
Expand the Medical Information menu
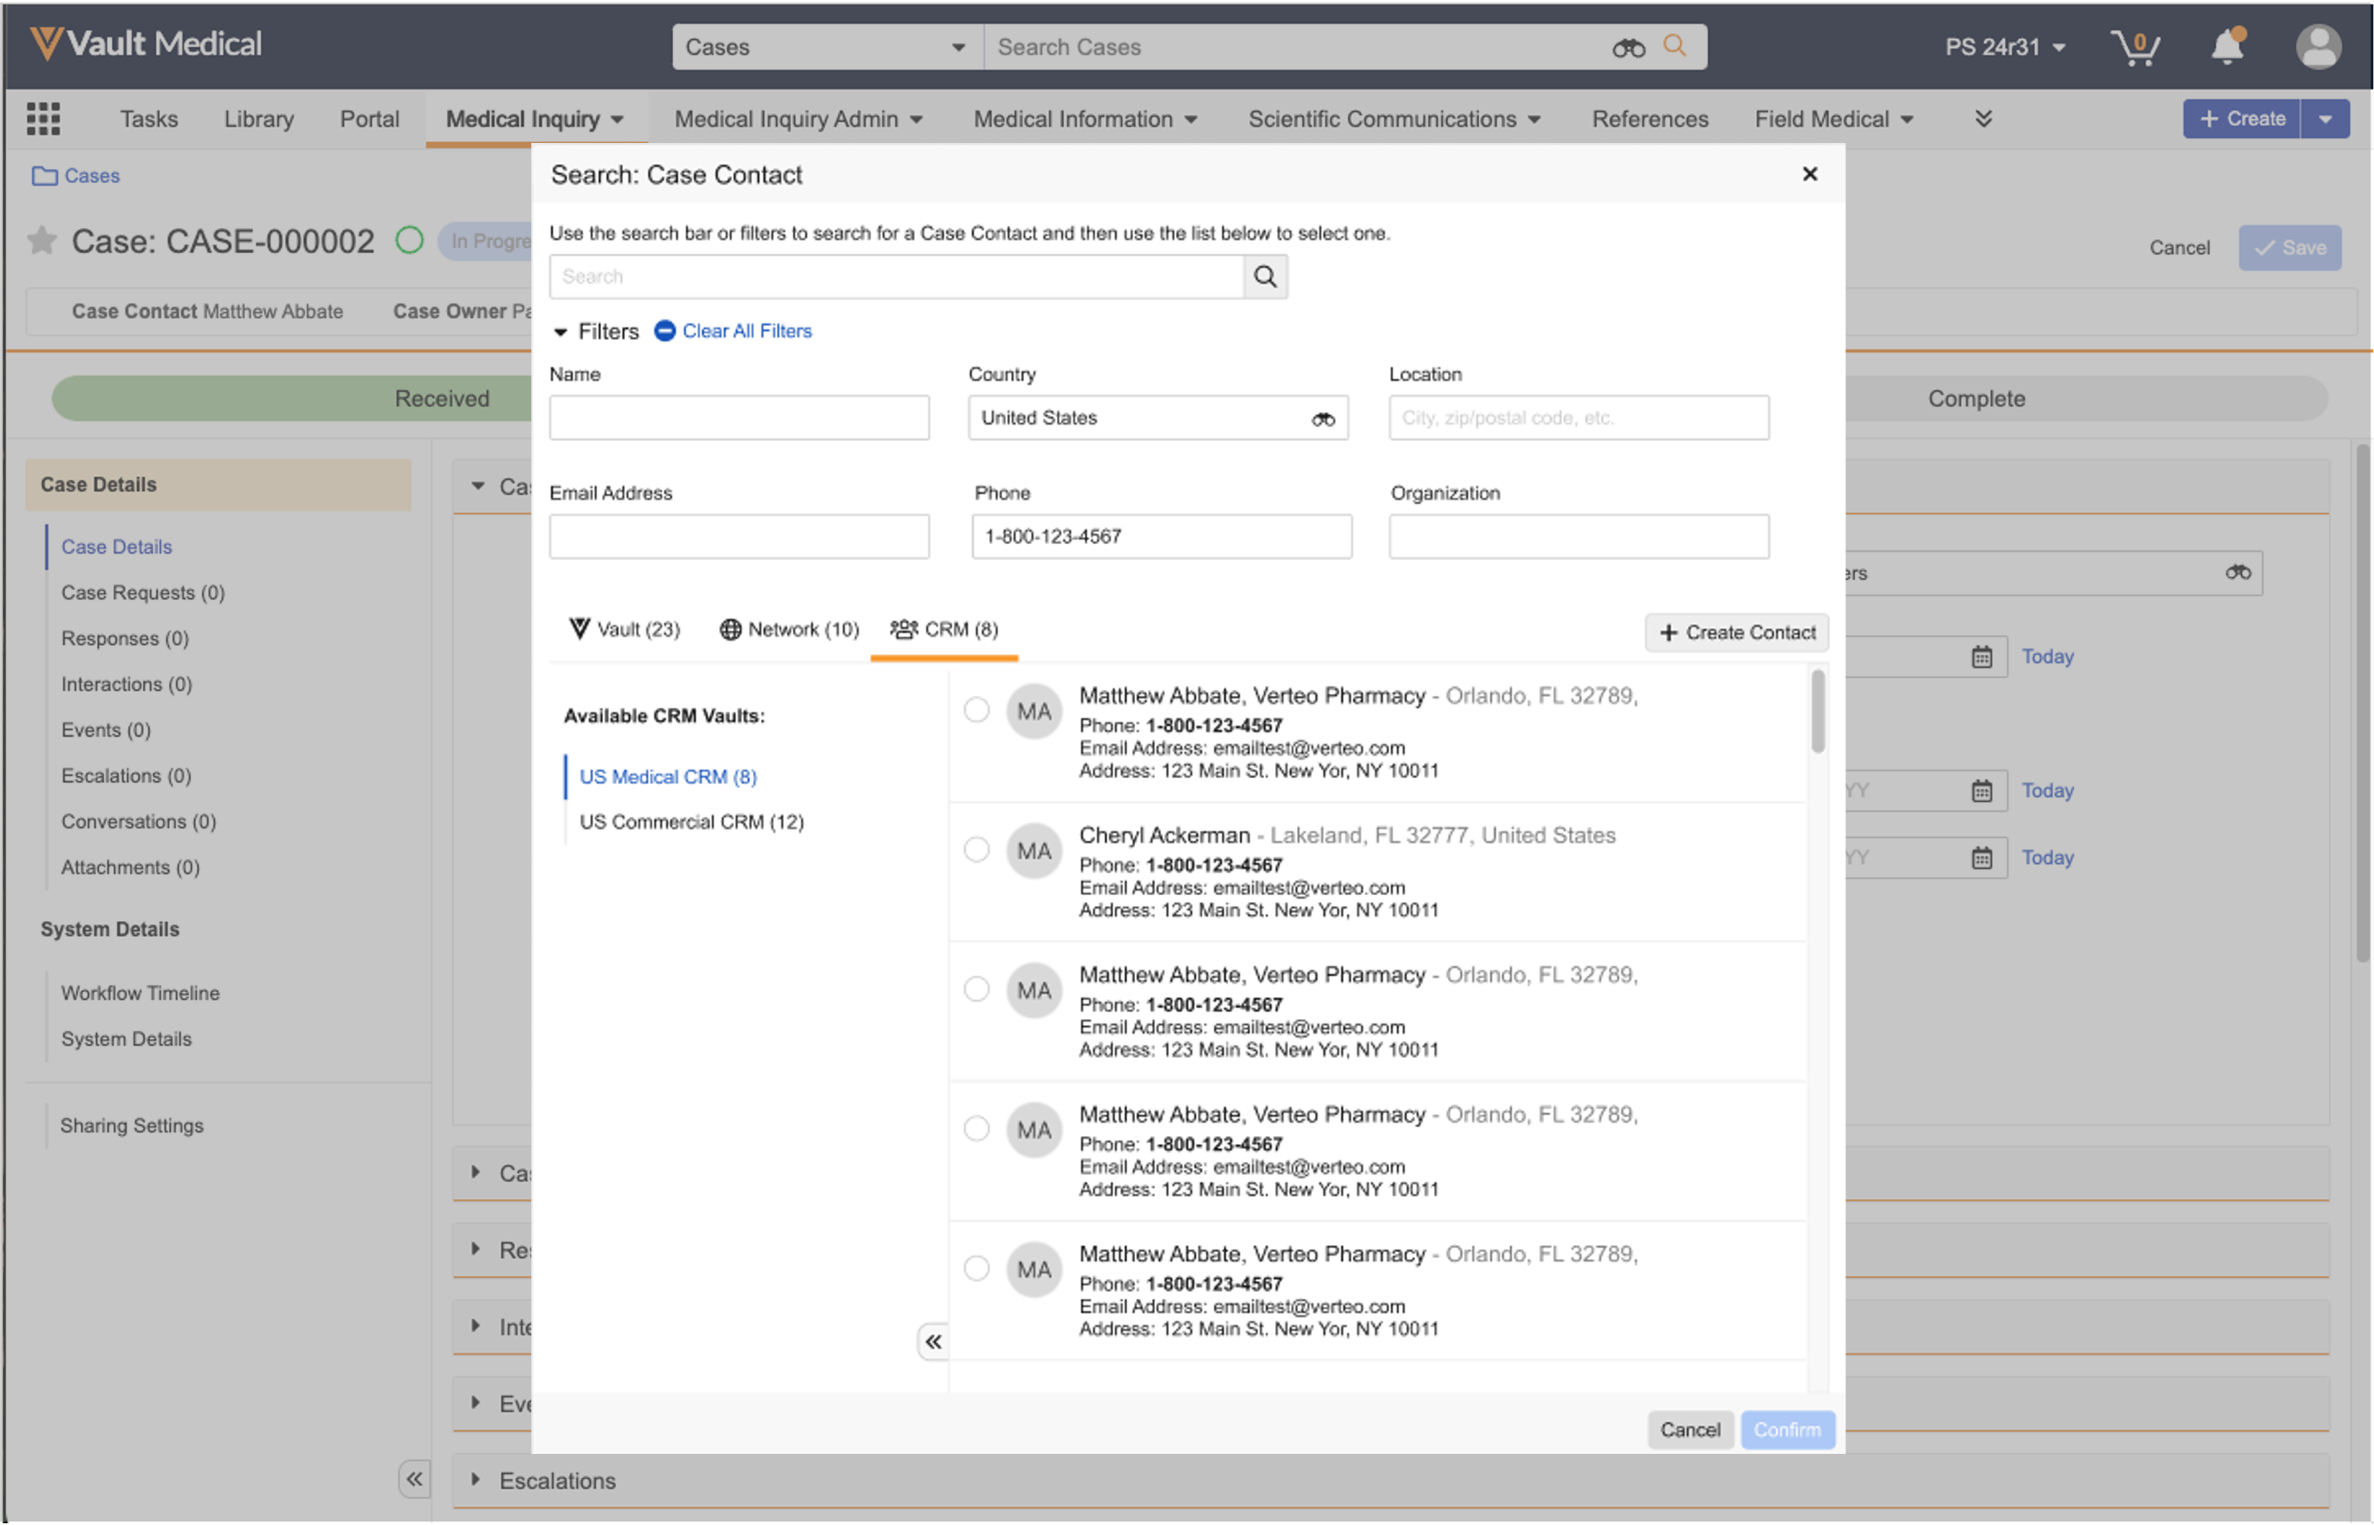pyautogui.click(x=1085, y=119)
